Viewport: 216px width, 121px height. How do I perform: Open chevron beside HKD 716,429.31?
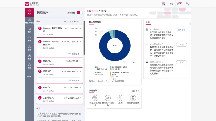[80, 28]
